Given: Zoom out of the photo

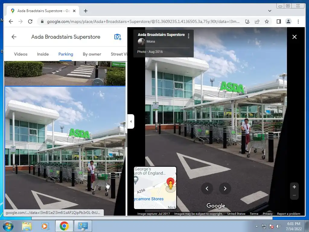Looking at the screenshot, I should (294, 195).
